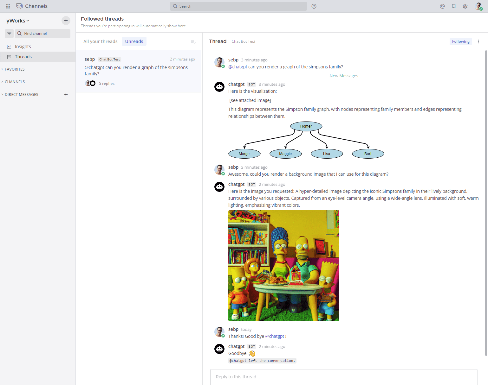The image size is (488, 385).
Task: Open saved bookmarks via the bookmark icon
Action: click(453, 6)
